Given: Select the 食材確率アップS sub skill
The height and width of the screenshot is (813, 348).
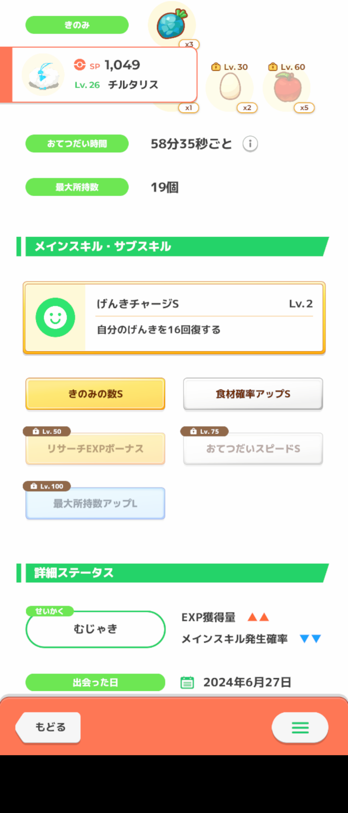Looking at the screenshot, I should [x=253, y=393].
